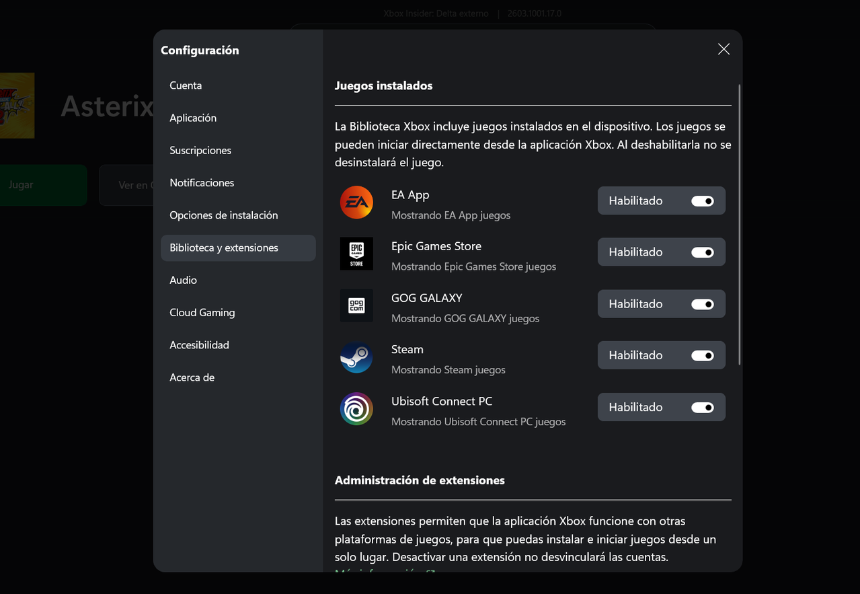Click the green Jugar button behind dialog
The height and width of the screenshot is (594, 860).
pos(43,185)
